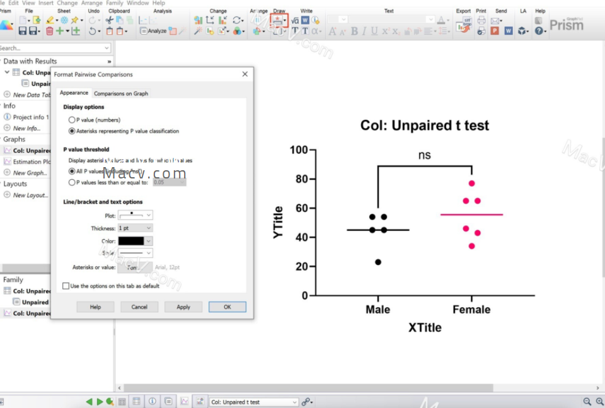Click the Help button in dialog
Screen dimensions: 605x408
(x=95, y=307)
